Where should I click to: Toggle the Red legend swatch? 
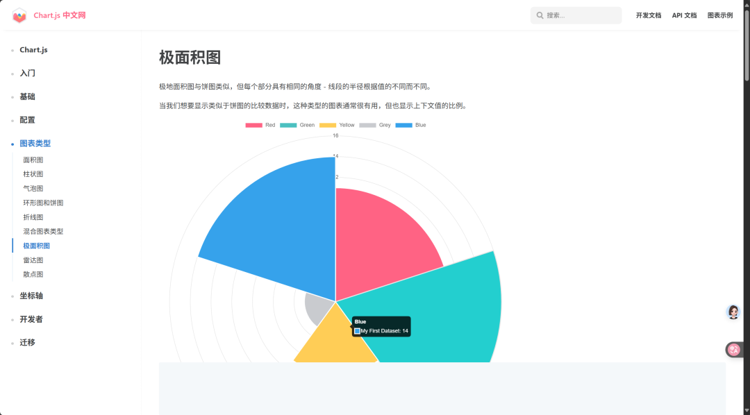tap(253, 126)
